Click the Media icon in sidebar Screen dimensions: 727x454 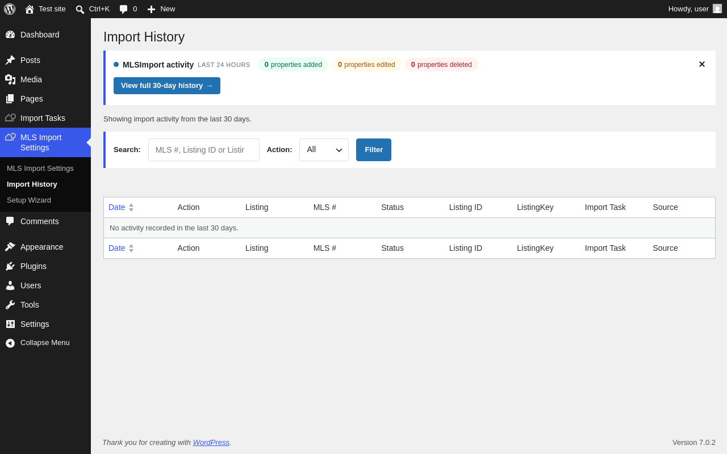coord(10,79)
